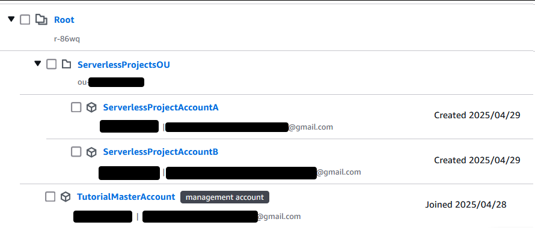
Task: Click the cube icon for ServerlessProjectAccountA
Action: click(91, 107)
